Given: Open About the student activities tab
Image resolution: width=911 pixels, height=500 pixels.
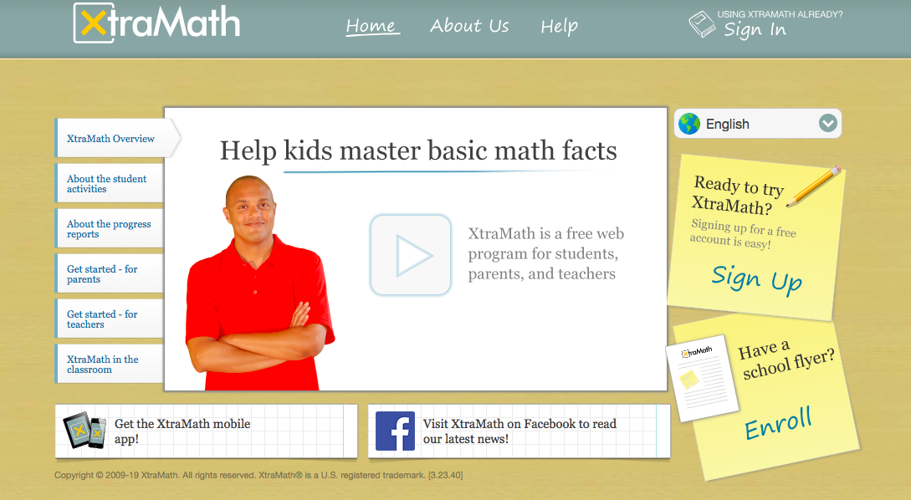Looking at the screenshot, I should (110, 183).
